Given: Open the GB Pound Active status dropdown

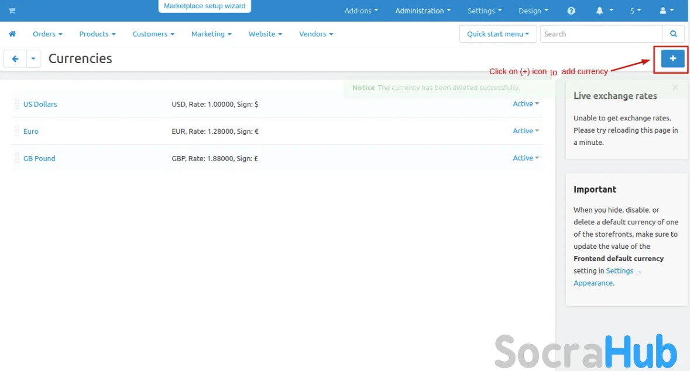Looking at the screenshot, I should [x=526, y=158].
